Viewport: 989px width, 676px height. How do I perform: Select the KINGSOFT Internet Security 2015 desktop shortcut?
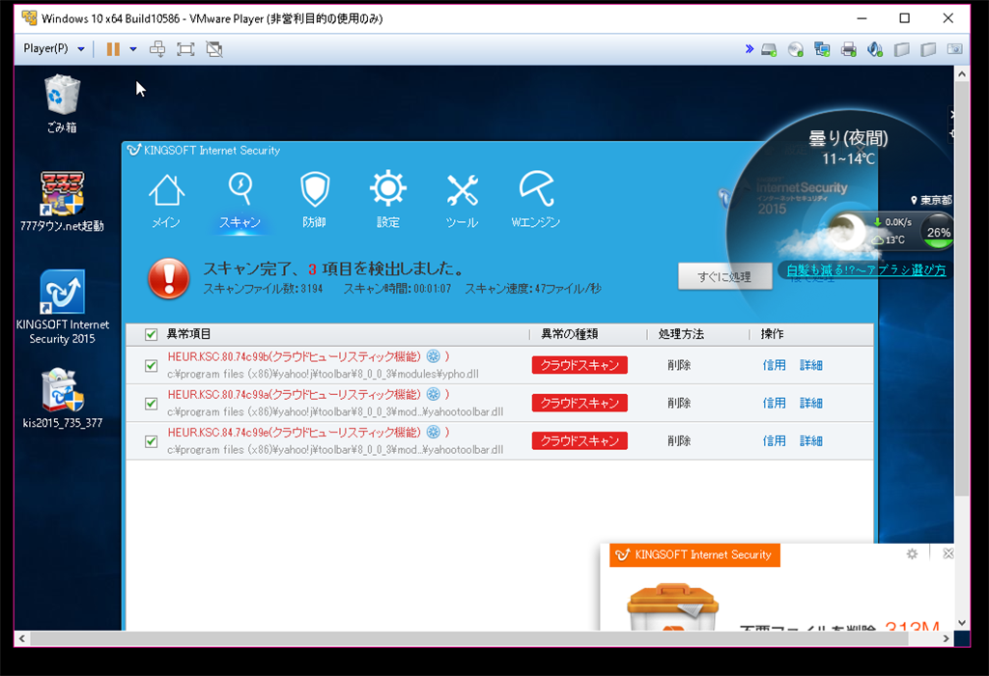click(62, 307)
